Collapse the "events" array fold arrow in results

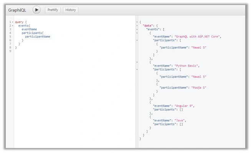click(137, 29)
